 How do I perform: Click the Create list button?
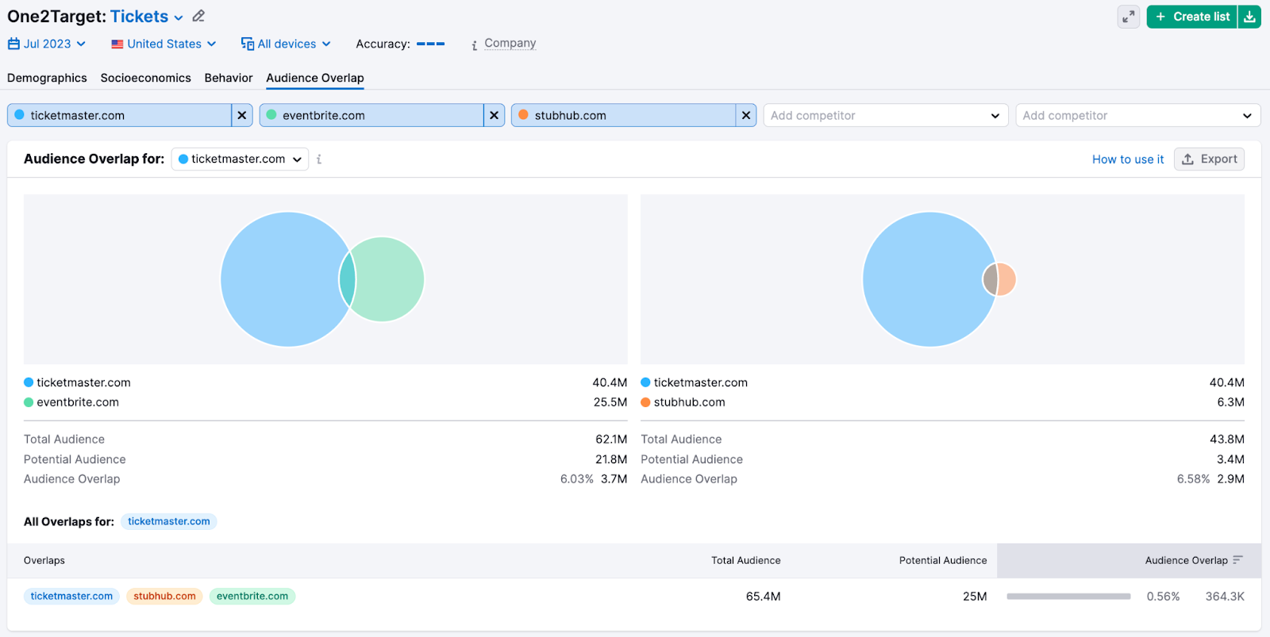(1191, 17)
